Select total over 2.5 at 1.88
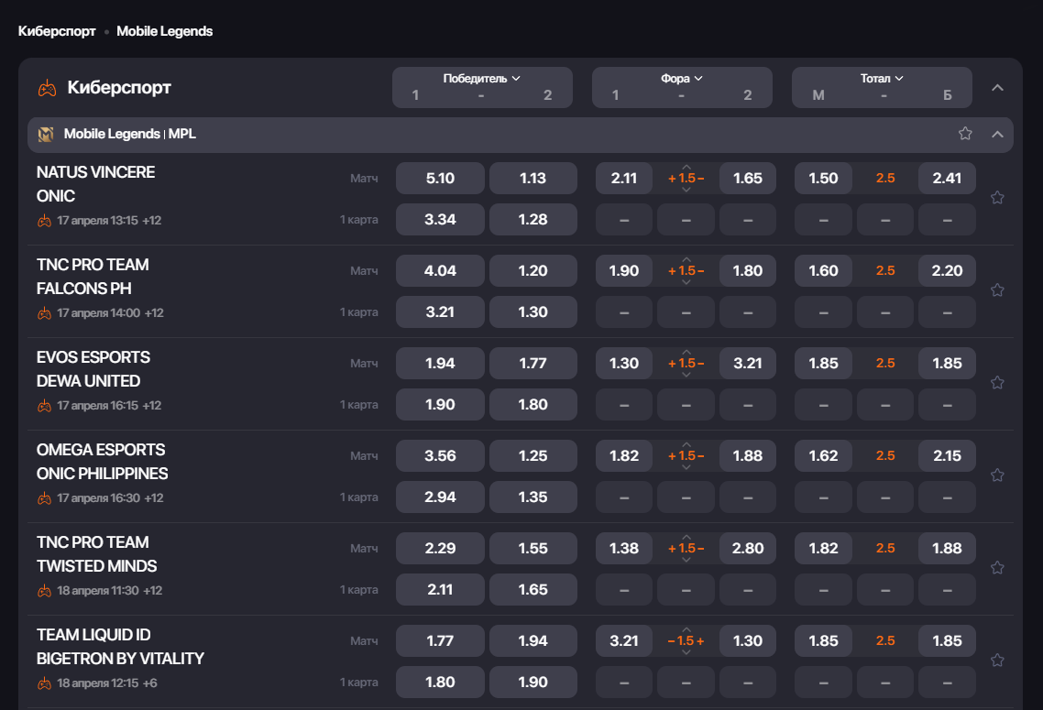 (x=947, y=548)
